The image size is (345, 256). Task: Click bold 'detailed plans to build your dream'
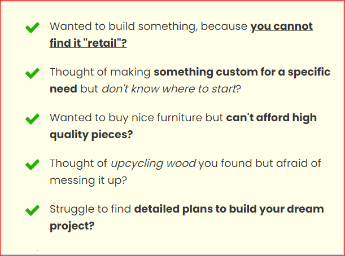point(229,209)
